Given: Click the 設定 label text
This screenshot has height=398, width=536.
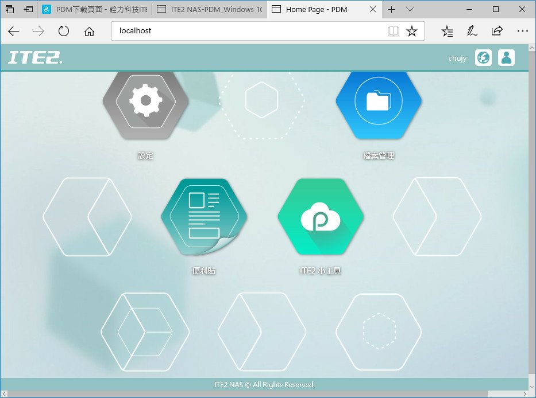Looking at the screenshot, I should click(145, 155).
